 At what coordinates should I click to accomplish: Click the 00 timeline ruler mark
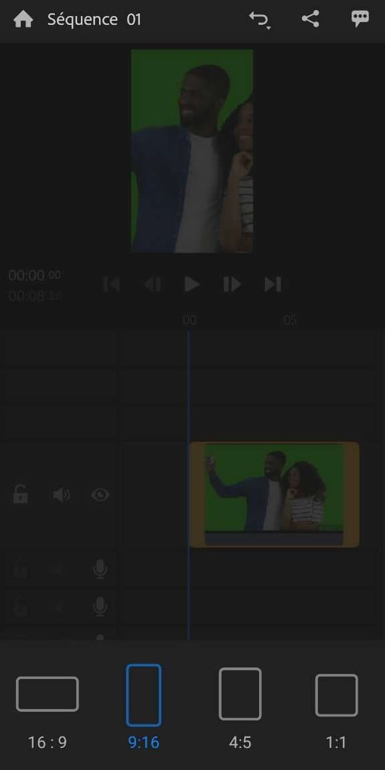pyautogui.click(x=189, y=320)
